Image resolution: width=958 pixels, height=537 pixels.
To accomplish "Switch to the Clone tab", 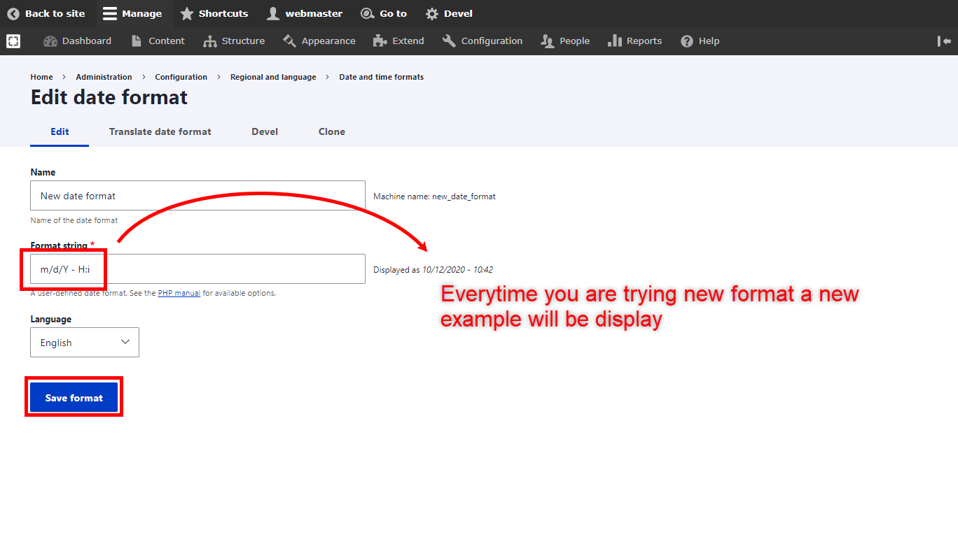I will 331,131.
